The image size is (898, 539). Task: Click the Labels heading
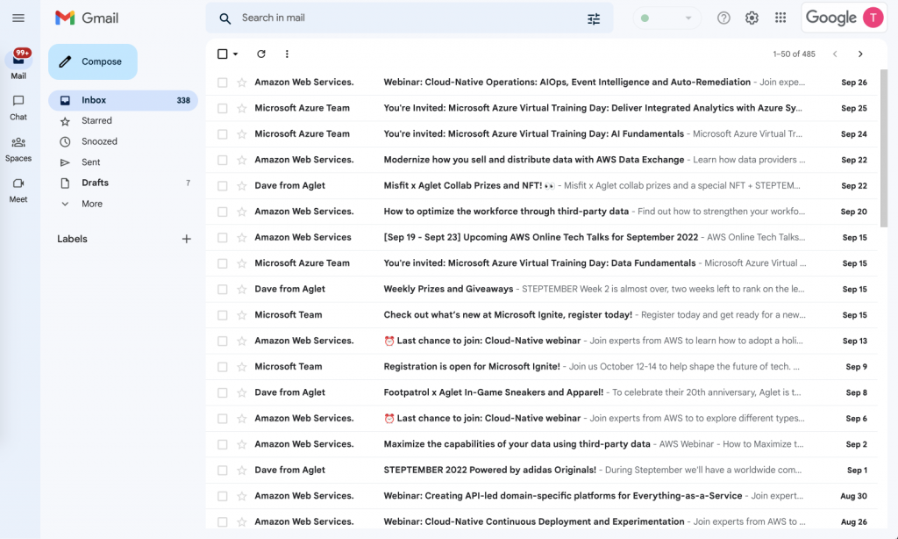pyautogui.click(x=72, y=239)
